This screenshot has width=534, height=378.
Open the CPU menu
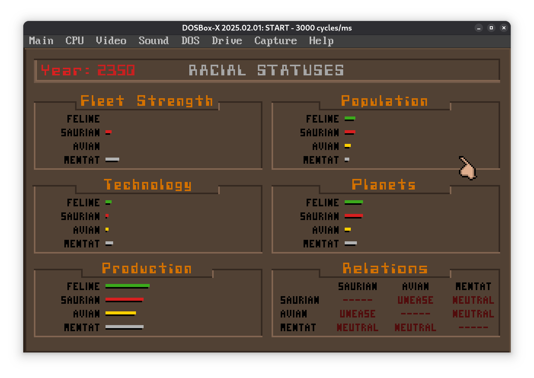click(75, 41)
